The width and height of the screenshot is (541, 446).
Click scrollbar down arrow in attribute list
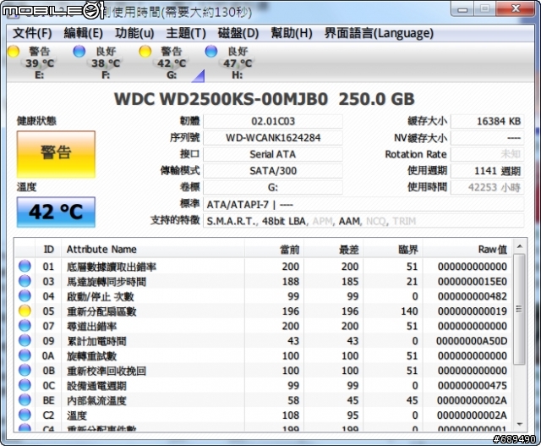pos(519,425)
